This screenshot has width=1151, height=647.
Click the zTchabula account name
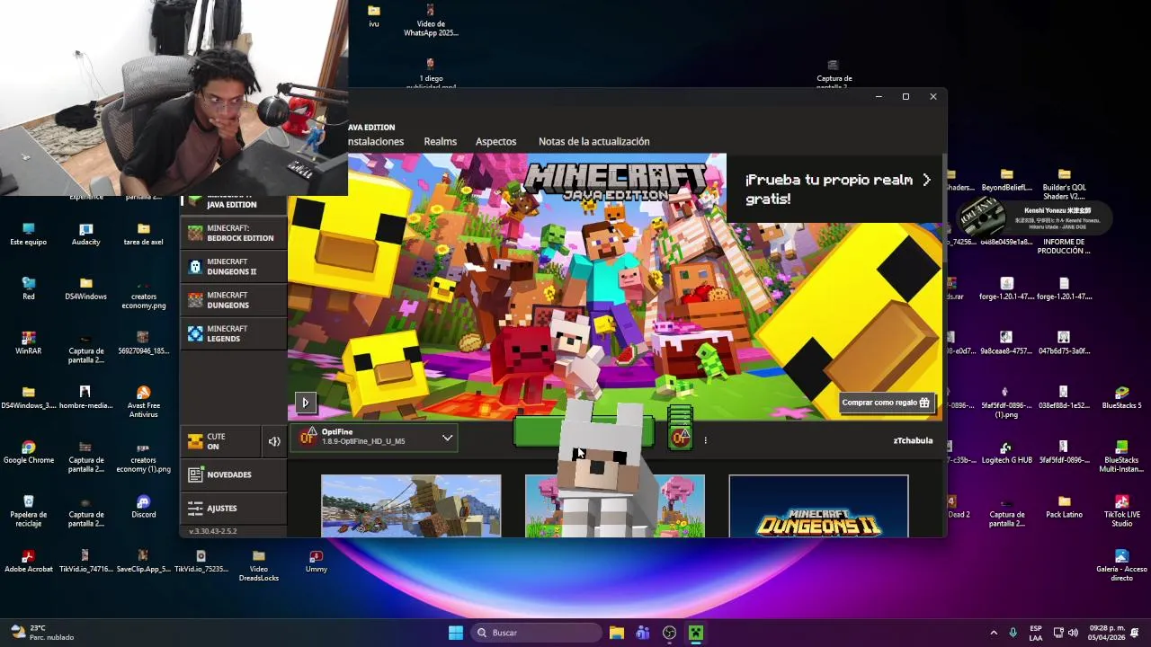click(913, 440)
